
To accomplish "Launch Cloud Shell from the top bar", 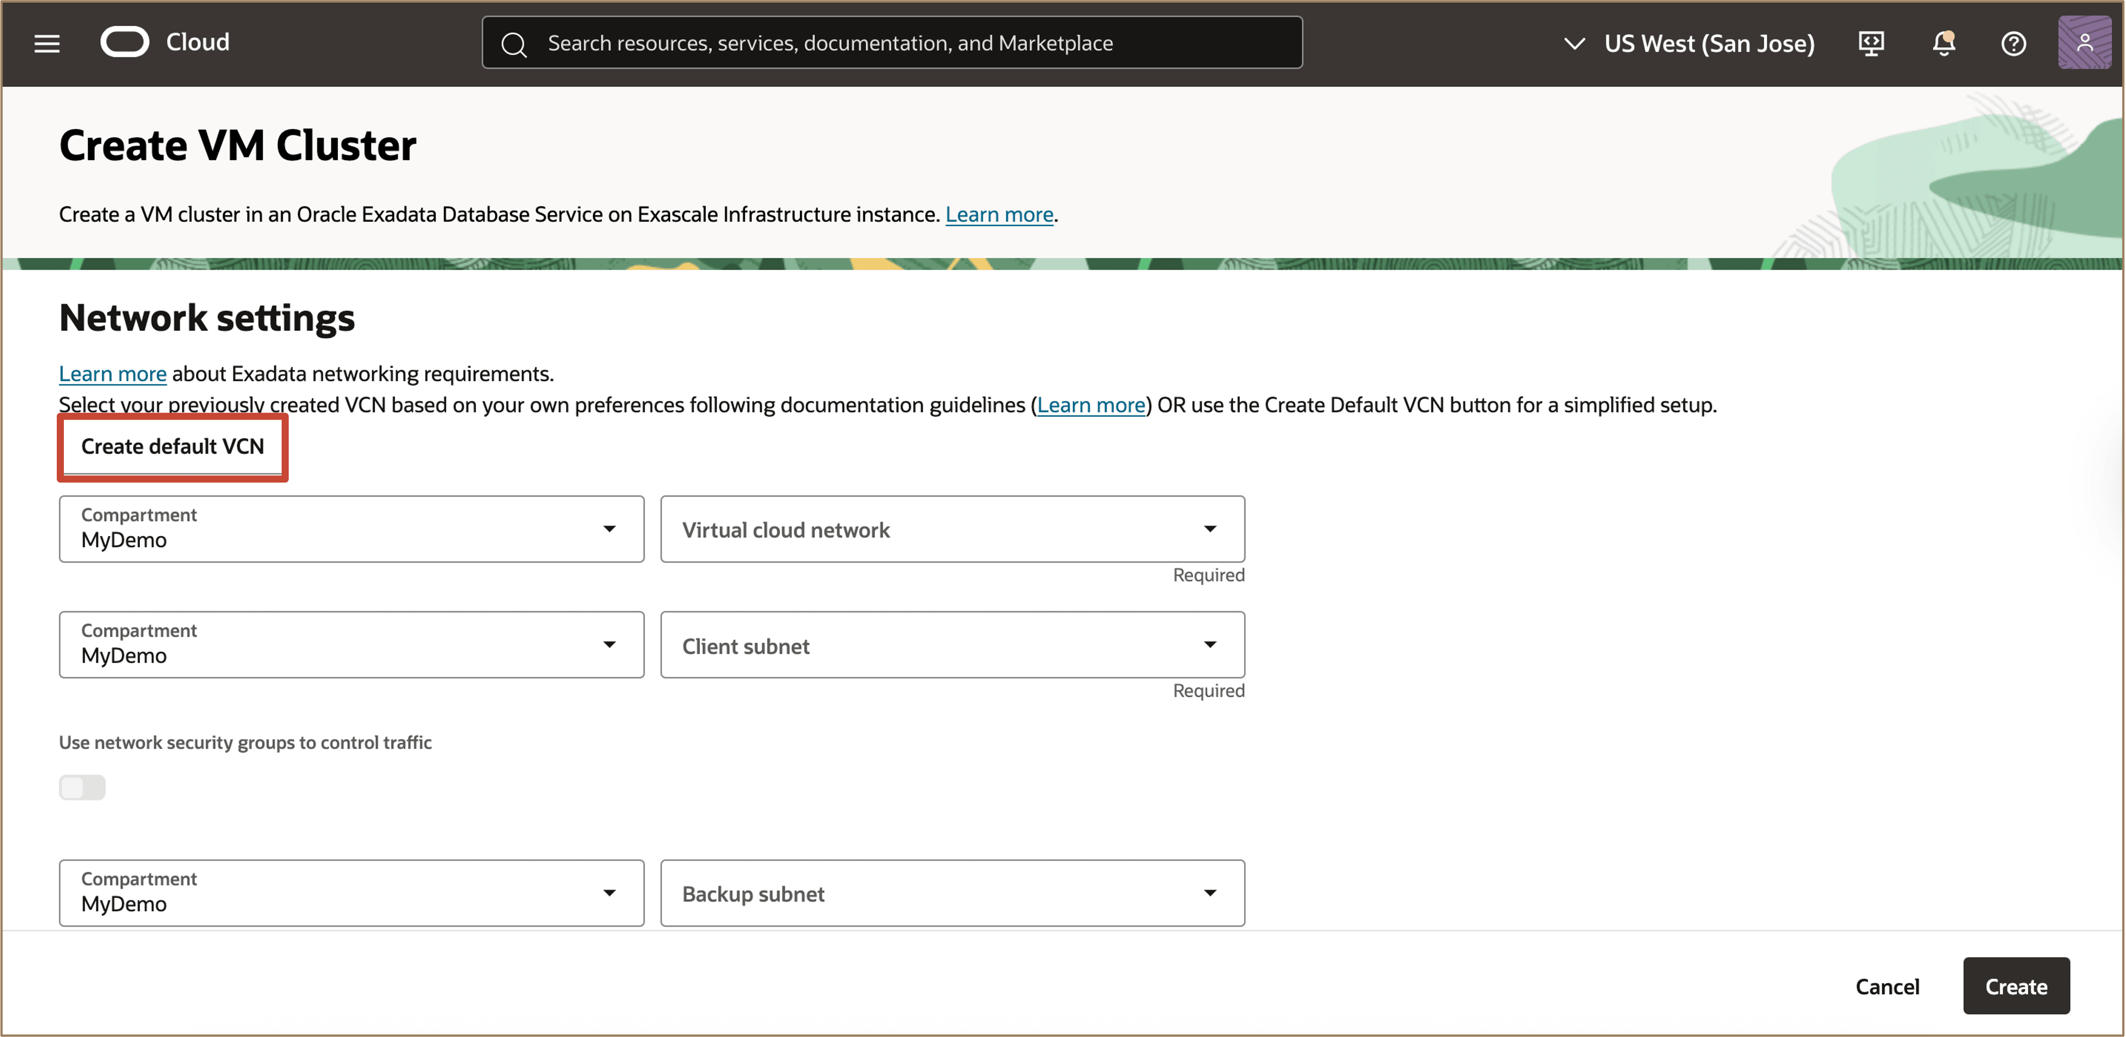I will click(x=1871, y=44).
